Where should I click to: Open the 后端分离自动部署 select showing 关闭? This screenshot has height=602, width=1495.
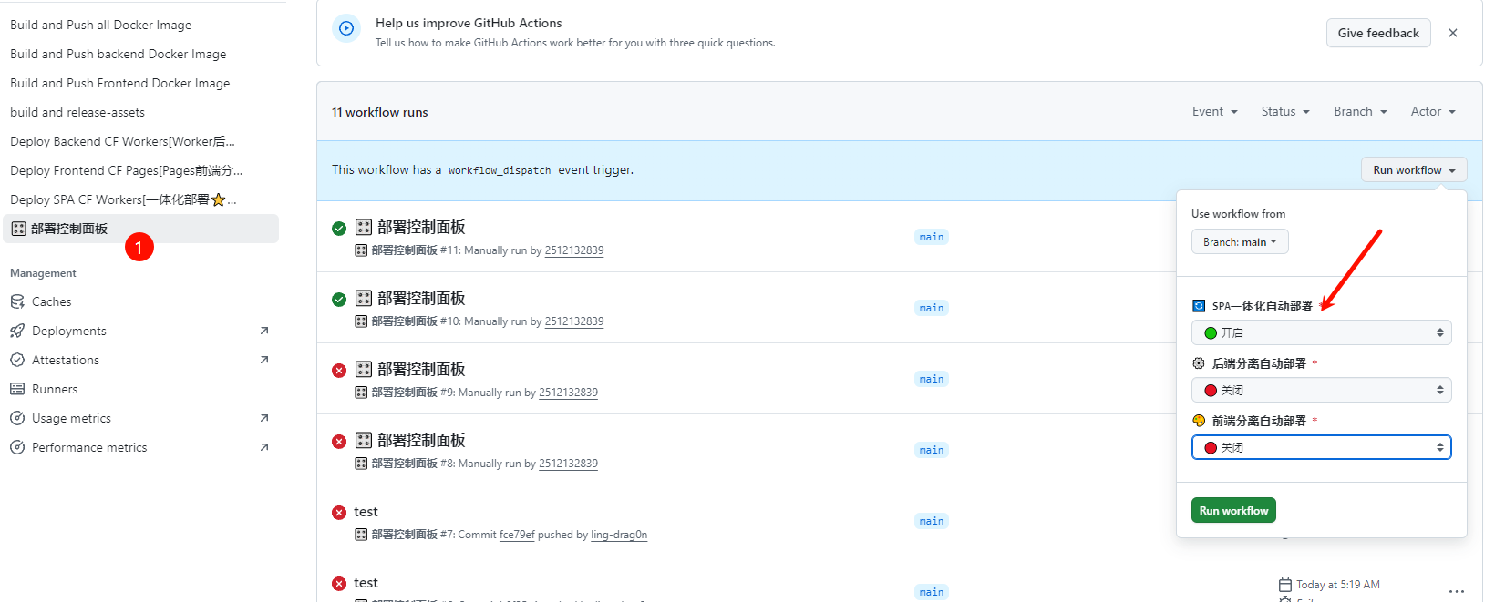point(1321,390)
